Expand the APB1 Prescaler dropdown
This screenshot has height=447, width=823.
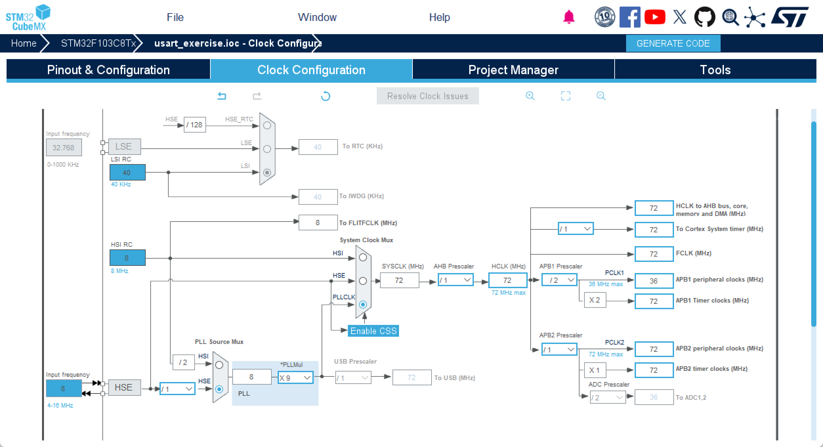559,280
